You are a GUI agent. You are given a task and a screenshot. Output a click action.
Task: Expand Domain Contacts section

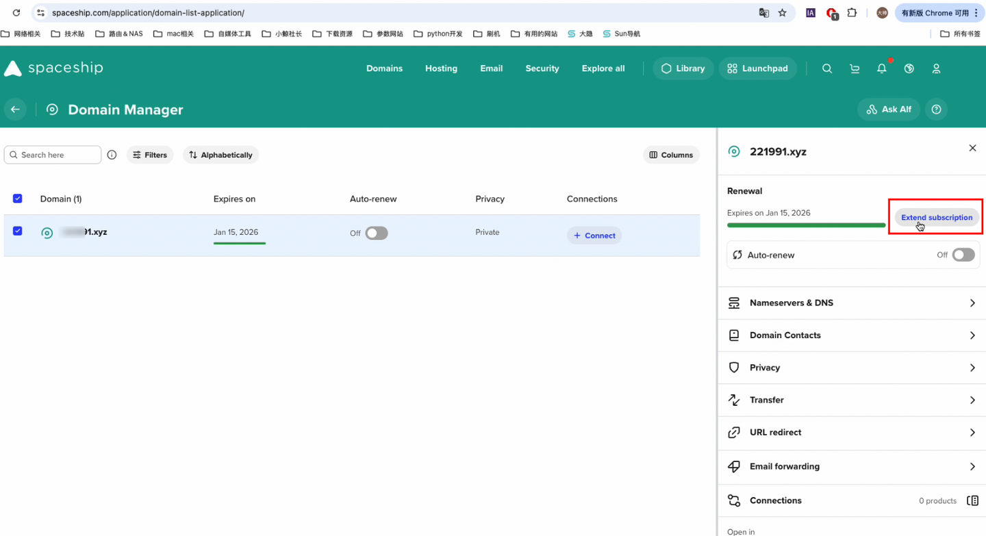point(852,335)
